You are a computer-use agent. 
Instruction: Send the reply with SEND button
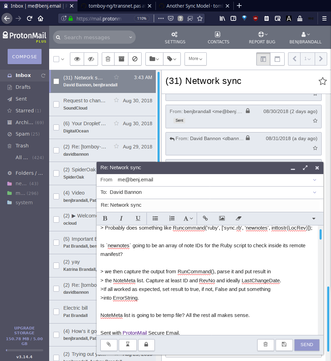(x=307, y=345)
